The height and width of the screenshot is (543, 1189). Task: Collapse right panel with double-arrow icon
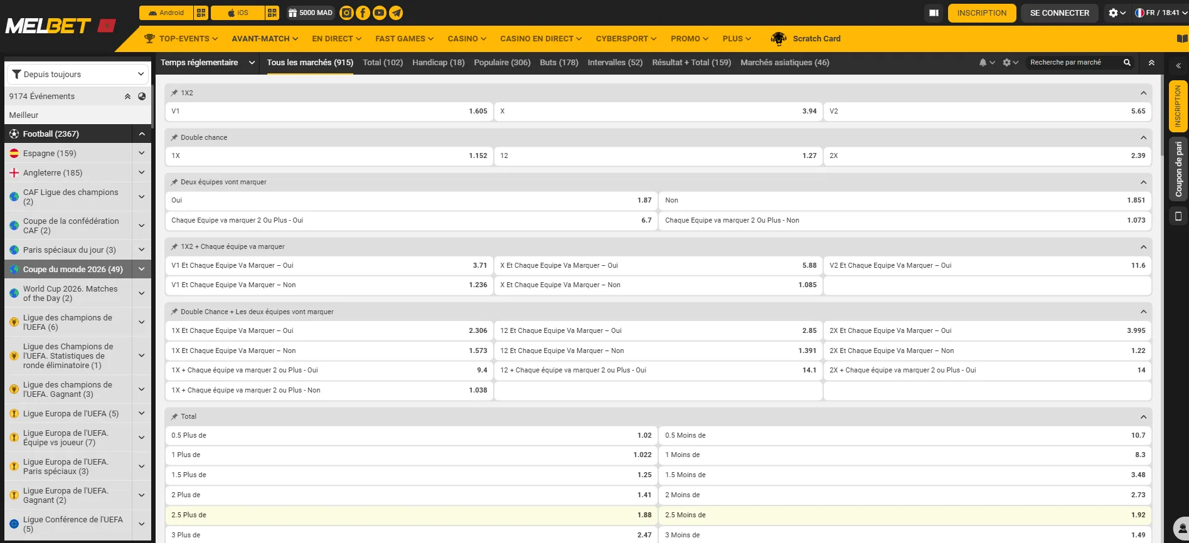click(x=1178, y=65)
